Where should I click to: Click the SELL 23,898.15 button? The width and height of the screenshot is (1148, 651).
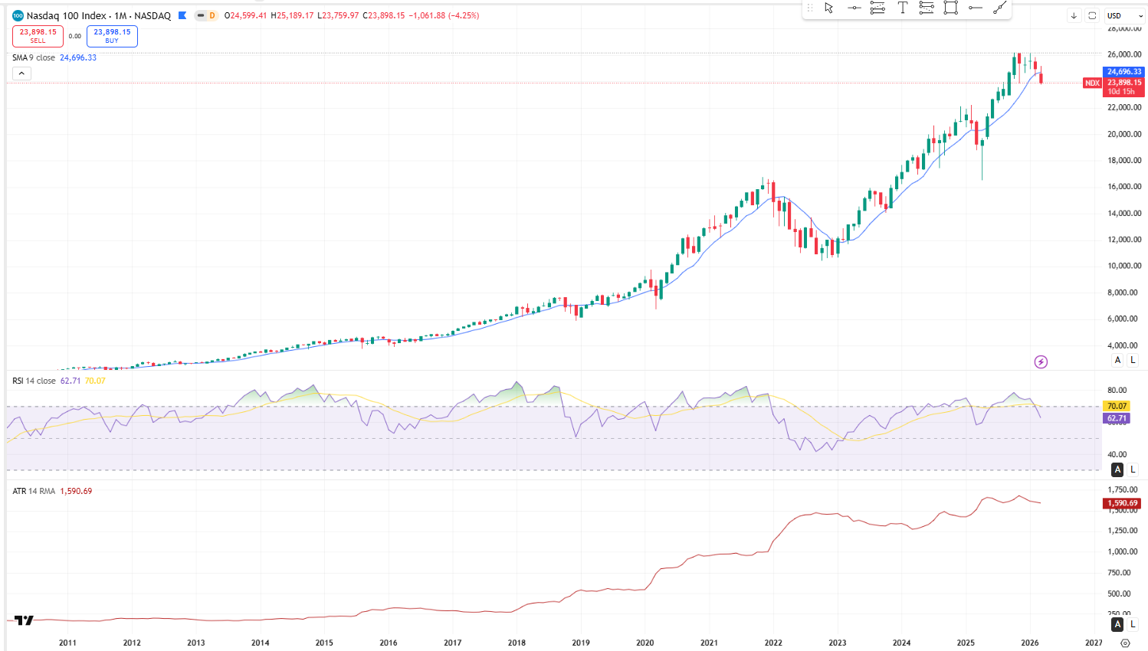click(x=38, y=36)
